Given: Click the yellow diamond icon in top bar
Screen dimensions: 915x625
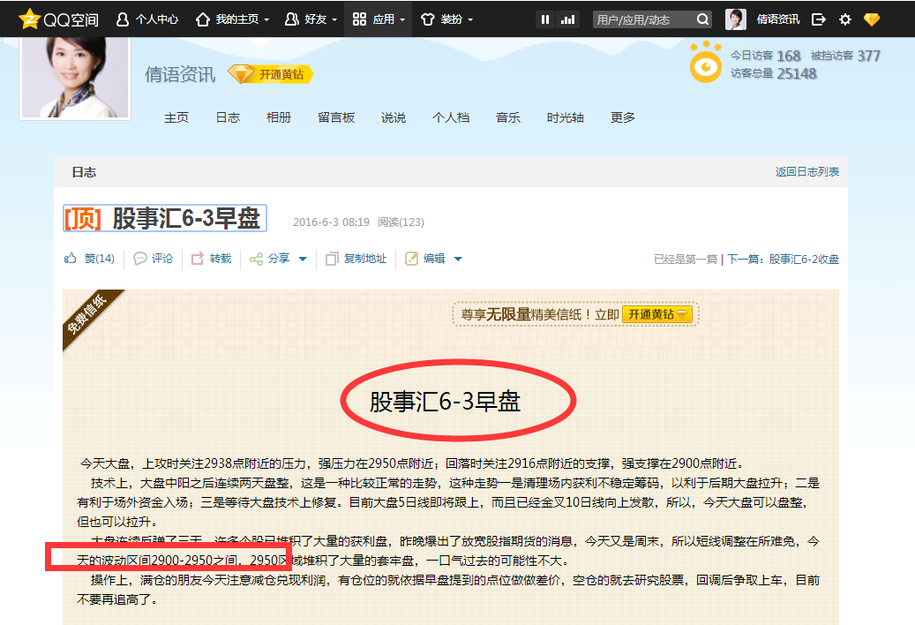Looking at the screenshot, I should click(871, 19).
